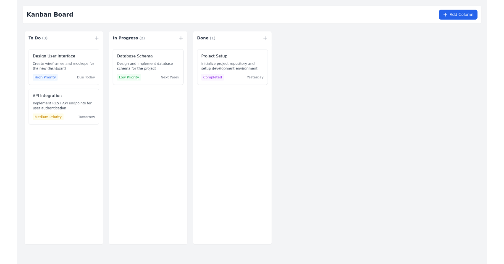Click the To Do column header

38,38
